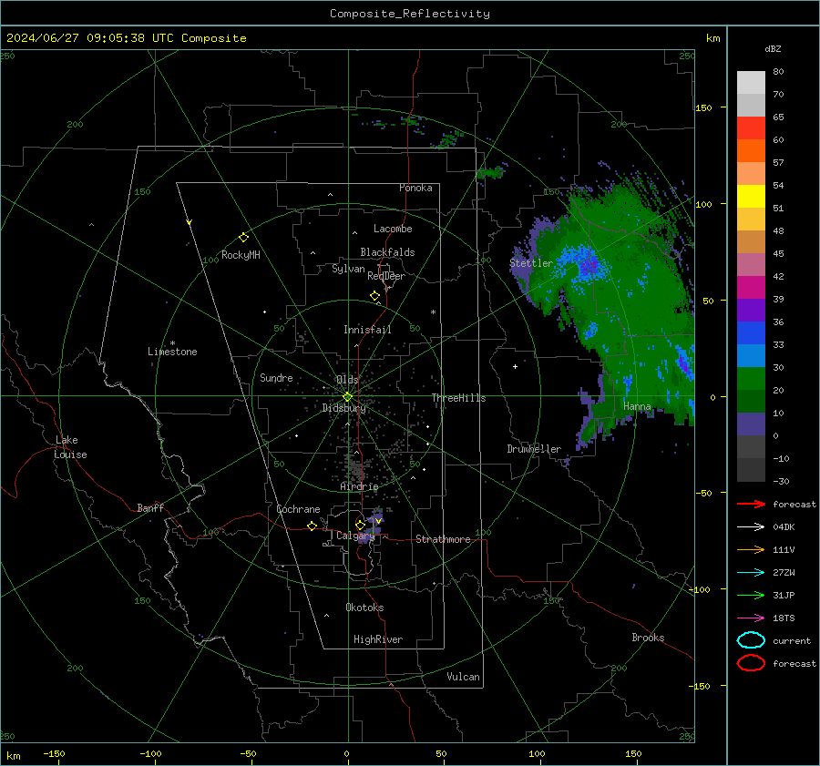Click the Okotoks town label
The width and height of the screenshot is (820, 766).
(364, 608)
